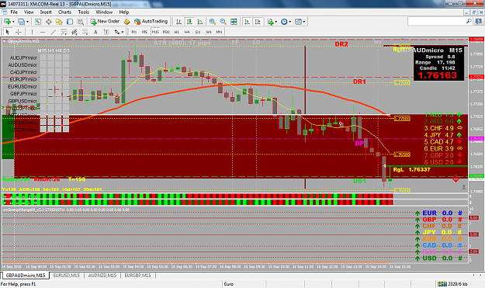
Task: Click the 2329/6 kb connection status
Action: point(453,284)
